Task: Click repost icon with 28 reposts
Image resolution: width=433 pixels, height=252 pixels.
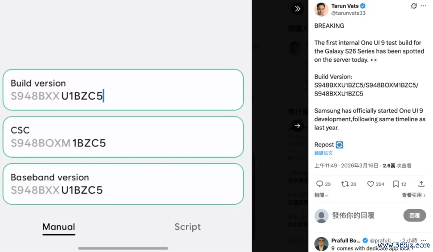Action: coord(345,184)
